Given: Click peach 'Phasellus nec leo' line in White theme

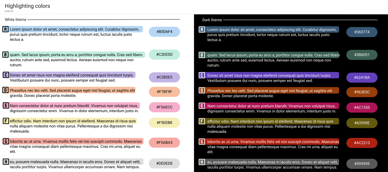Looking at the screenshot, I should [72, 90].
